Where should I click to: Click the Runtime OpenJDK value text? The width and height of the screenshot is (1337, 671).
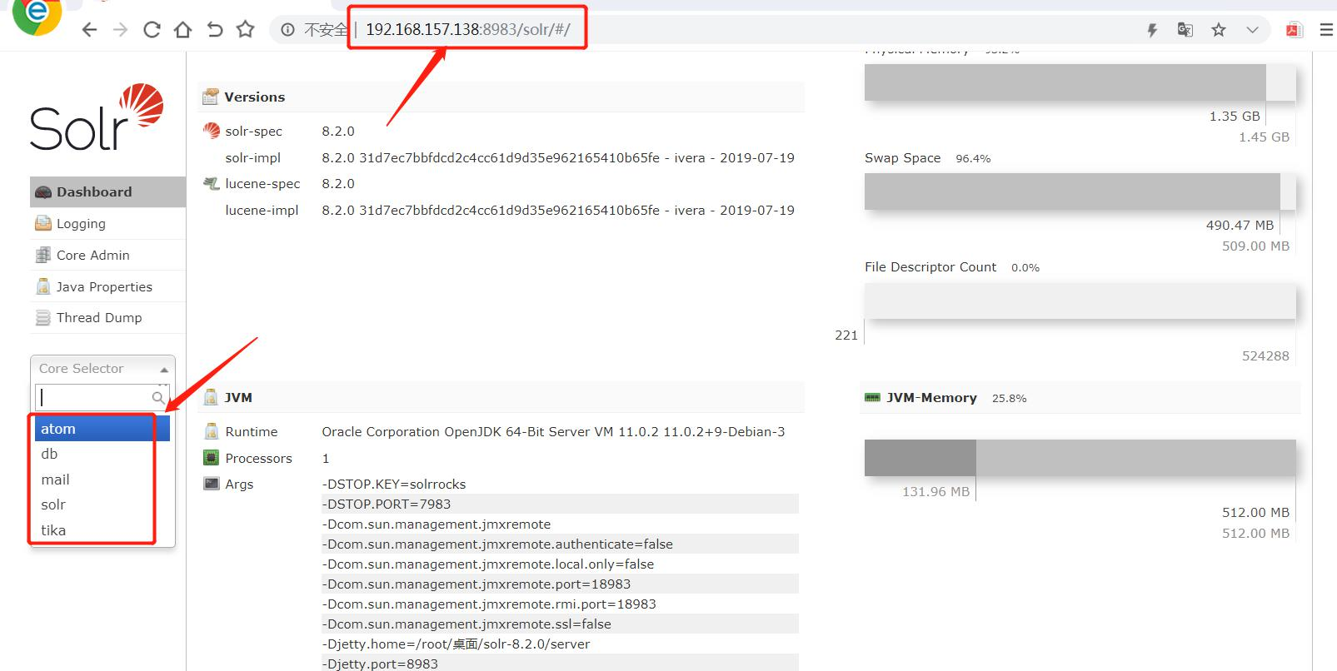(x=553, y=431)
